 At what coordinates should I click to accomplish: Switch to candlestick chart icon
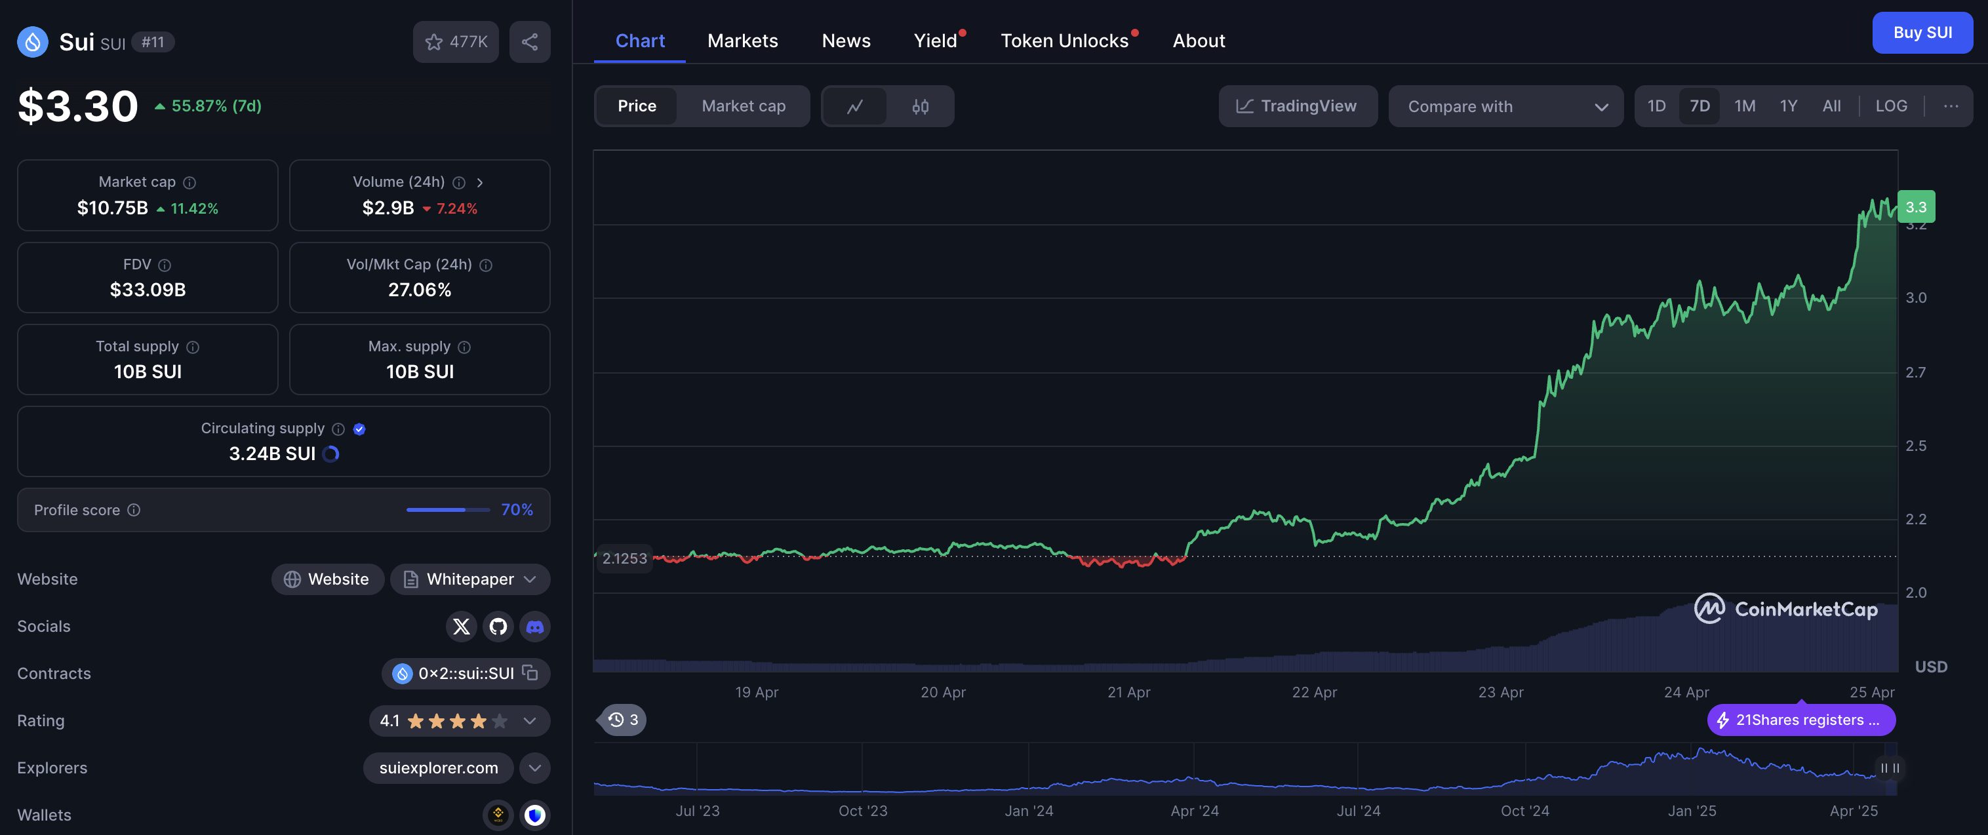pyautogui.click(x=920, y=106)
